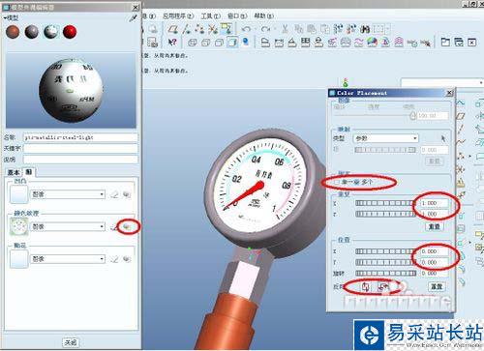This screenshot has height=351, width=484.
Task: Open the color texture type dropdown
Action: coord(68,226)
